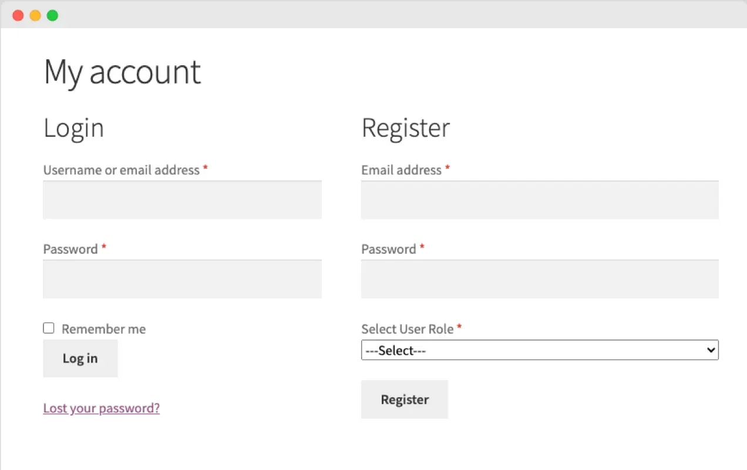This screenshot has width=747, height=470.
Task: Click the Login section's Password input
Action: (182, 279)
